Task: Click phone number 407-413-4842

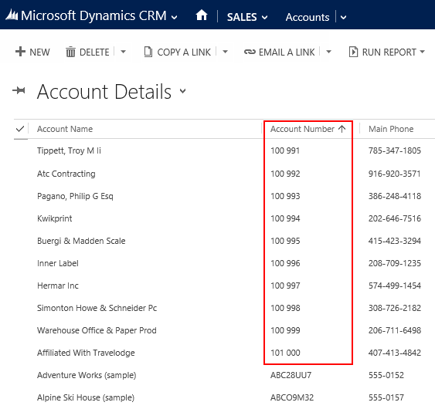Action: click(395, 353)
